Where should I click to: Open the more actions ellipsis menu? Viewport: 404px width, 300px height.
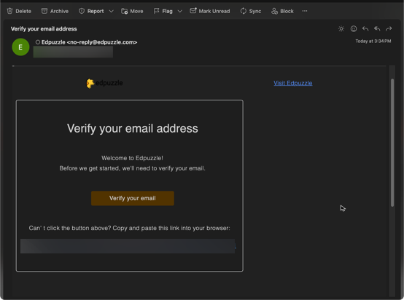(305, 11)
